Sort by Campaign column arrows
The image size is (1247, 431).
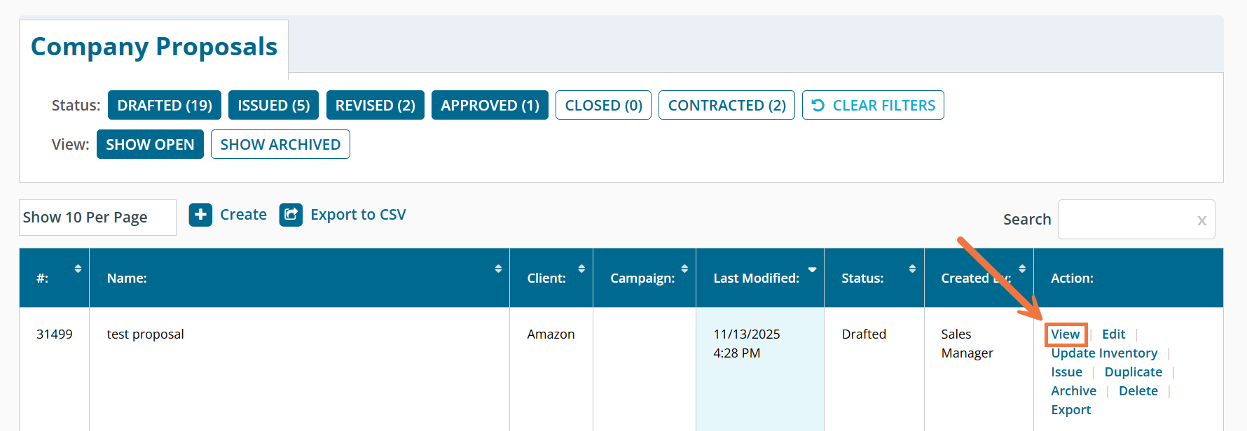(684, 269)
